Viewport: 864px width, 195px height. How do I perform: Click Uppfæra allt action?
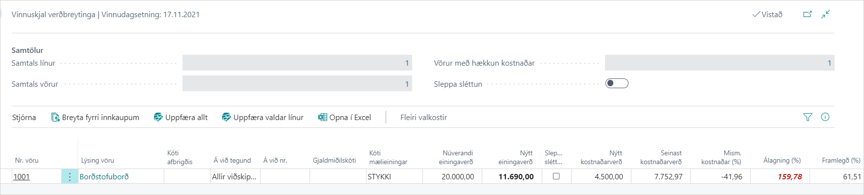coord(181,117)
